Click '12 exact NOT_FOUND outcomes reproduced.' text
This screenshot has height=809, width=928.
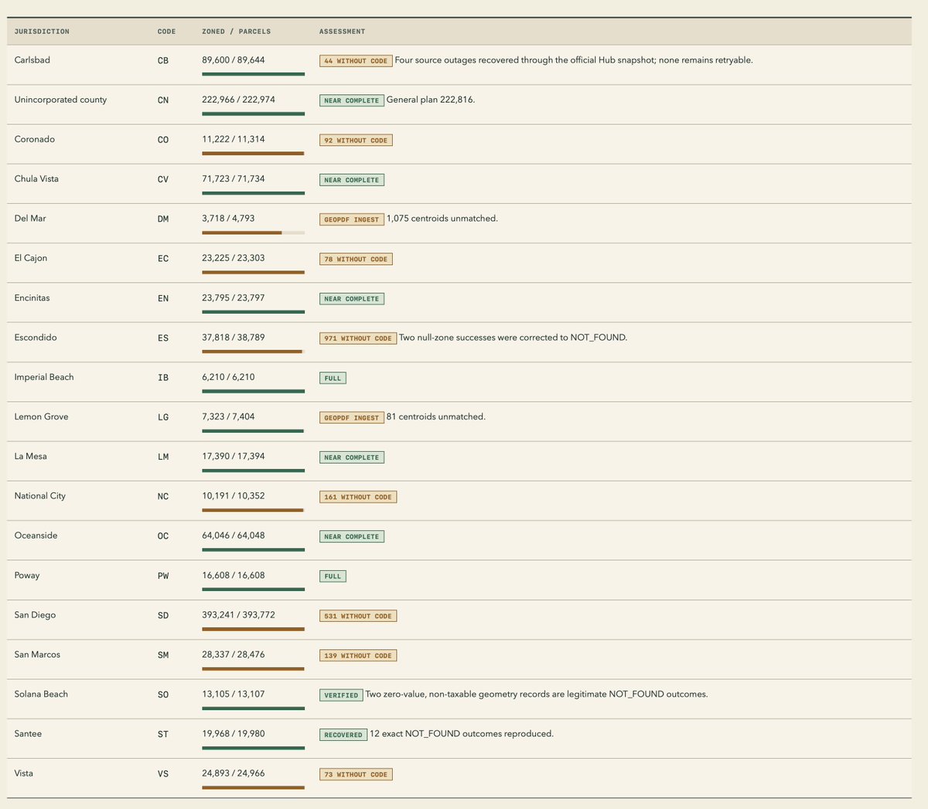pos(462,733)
